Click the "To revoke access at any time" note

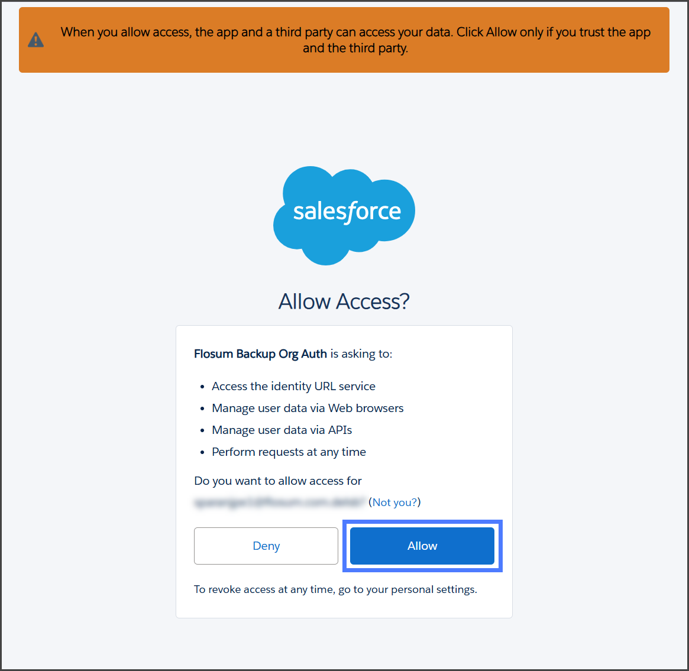[x=335, y=589]
